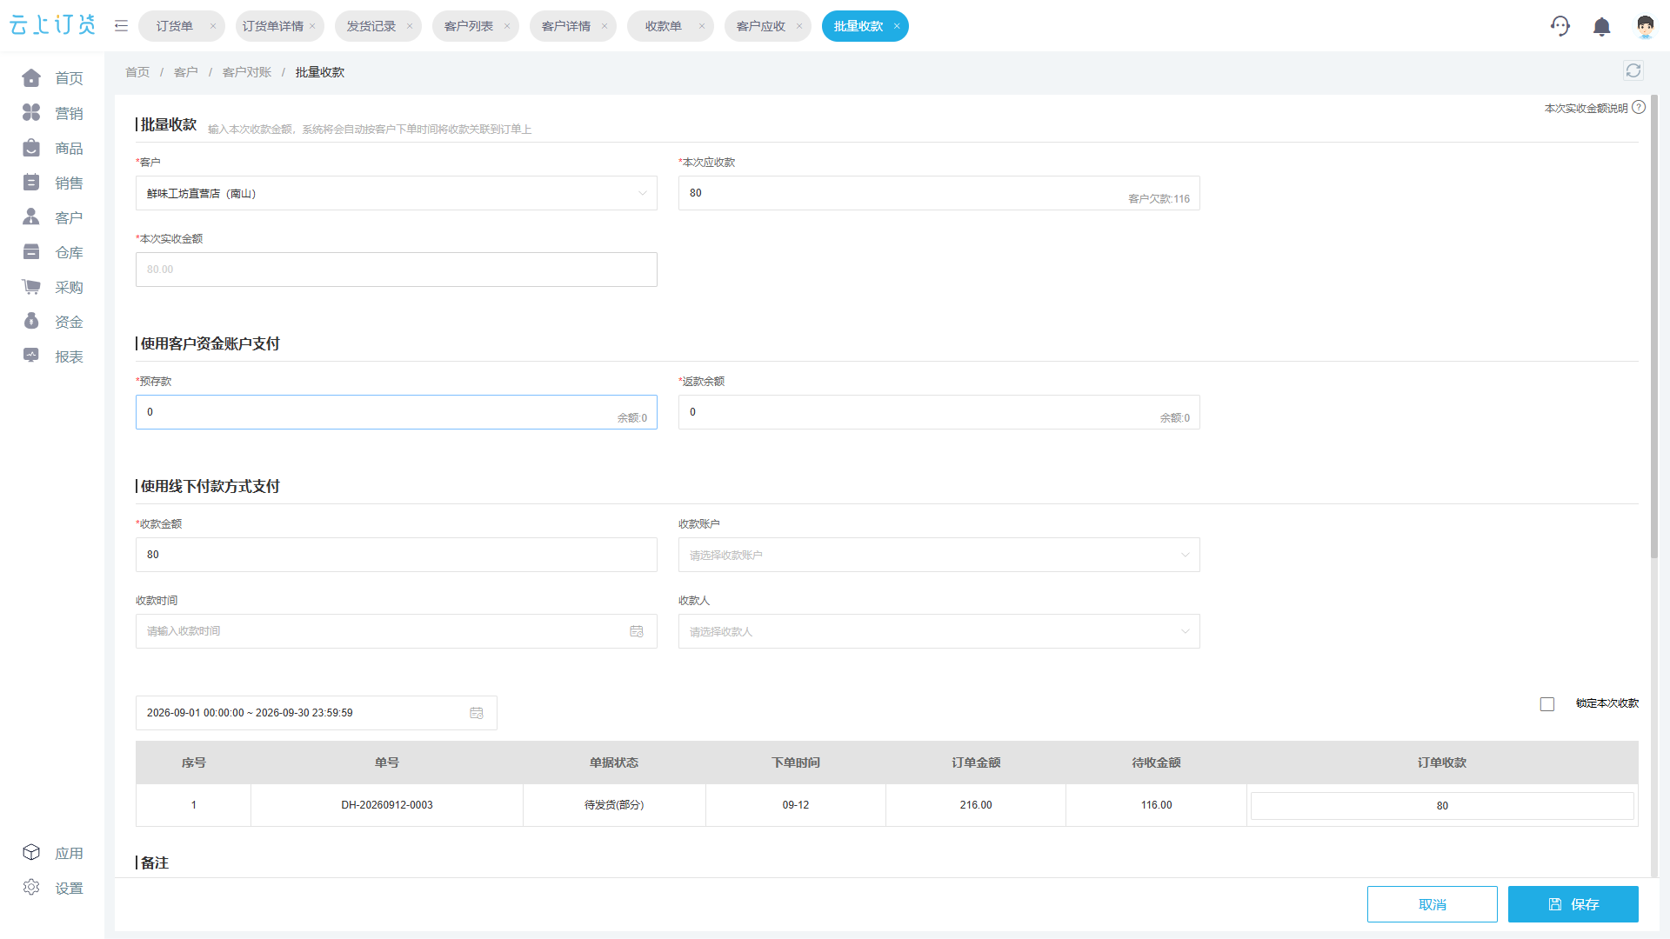This screenshot has height=939, width=1670.
Task: Open the 收款账户 account dropdown
Action: [x=939, y=555]
